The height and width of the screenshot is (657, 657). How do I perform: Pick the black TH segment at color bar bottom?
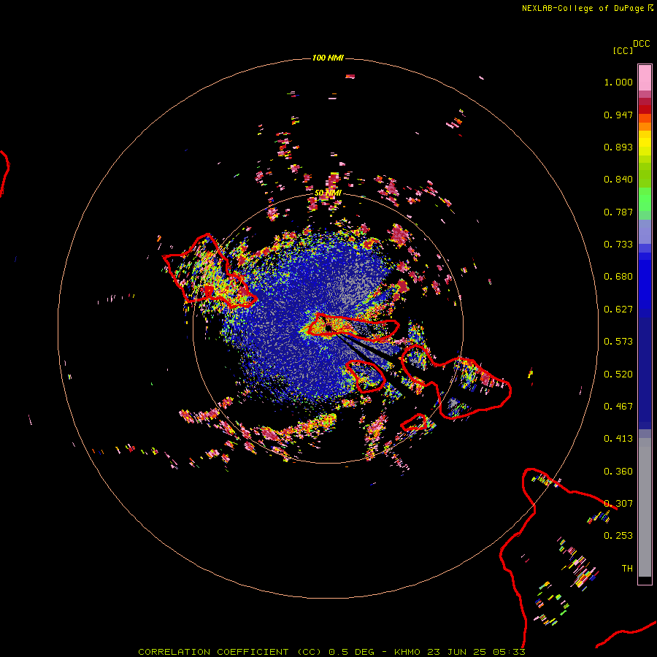[645, 580]
